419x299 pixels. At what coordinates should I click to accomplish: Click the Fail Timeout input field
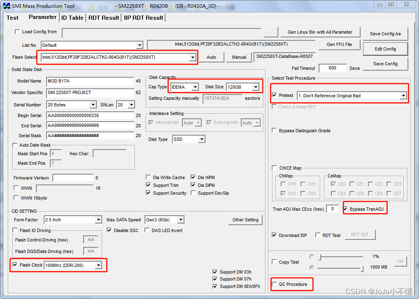coord(333,68)
